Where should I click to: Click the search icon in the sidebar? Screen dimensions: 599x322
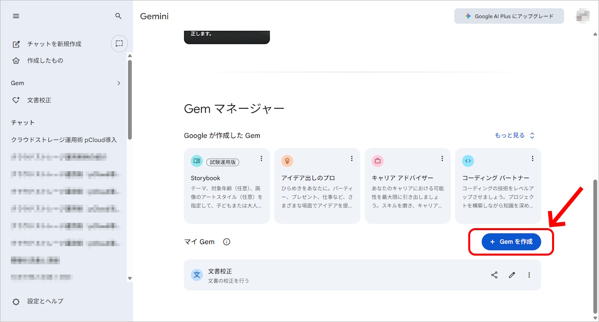[118, 15]
